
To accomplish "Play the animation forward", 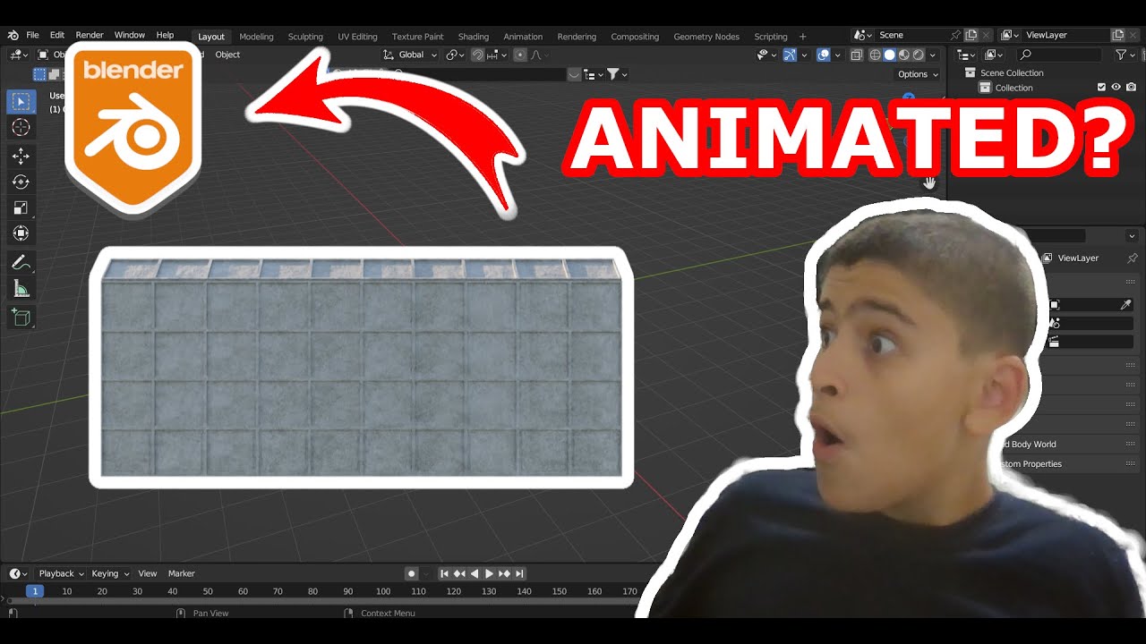I will pos(489,573).
